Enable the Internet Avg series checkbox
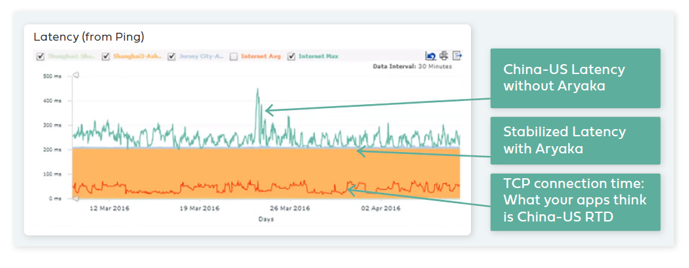The width and height of the screenshot is (689, 268). (x=234, y=56)
